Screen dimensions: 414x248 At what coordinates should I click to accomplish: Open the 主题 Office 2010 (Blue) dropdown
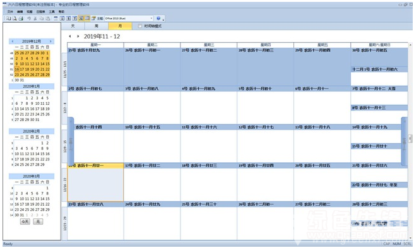pyautogui.click(x=129, y=18)
